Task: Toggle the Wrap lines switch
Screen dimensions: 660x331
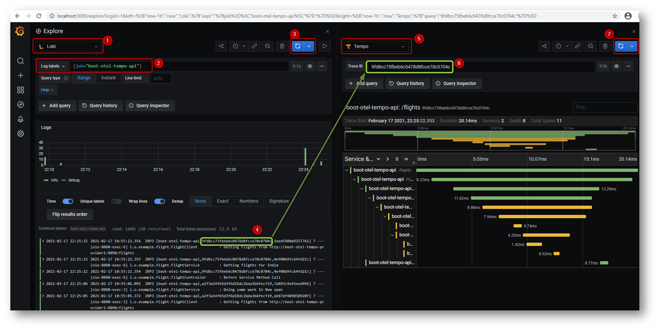Action: pos(160,201)
